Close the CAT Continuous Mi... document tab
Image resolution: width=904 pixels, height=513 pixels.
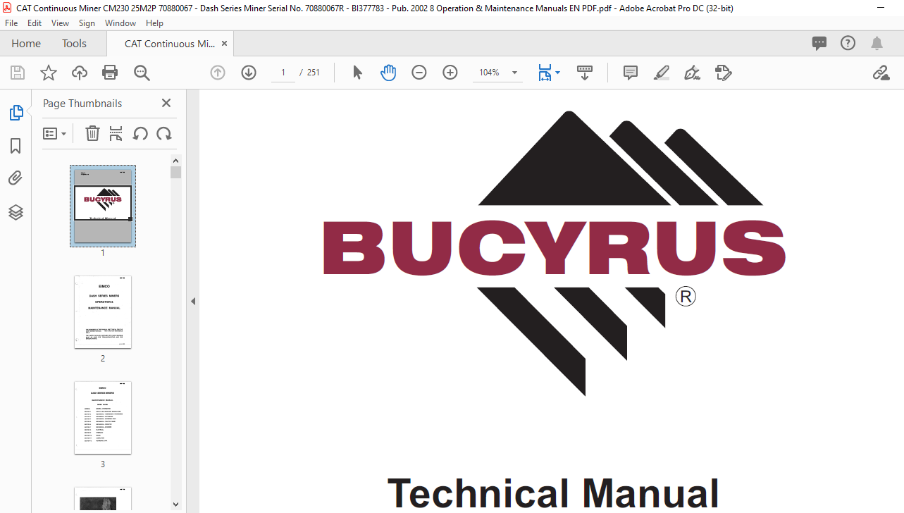pyautogui.click(x=225, y=43)
